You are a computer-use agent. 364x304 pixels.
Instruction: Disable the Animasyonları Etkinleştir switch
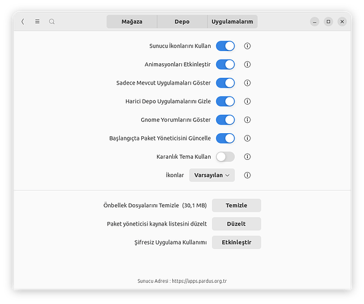pos(225,64)
